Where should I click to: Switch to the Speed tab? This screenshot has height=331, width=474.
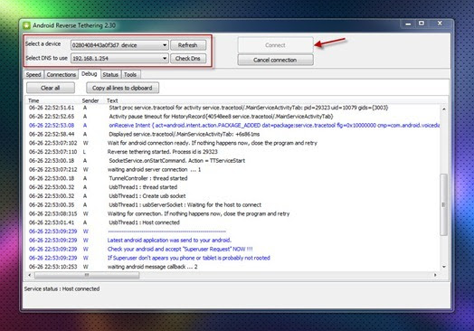pyautogui.click(x=33, y=75)
